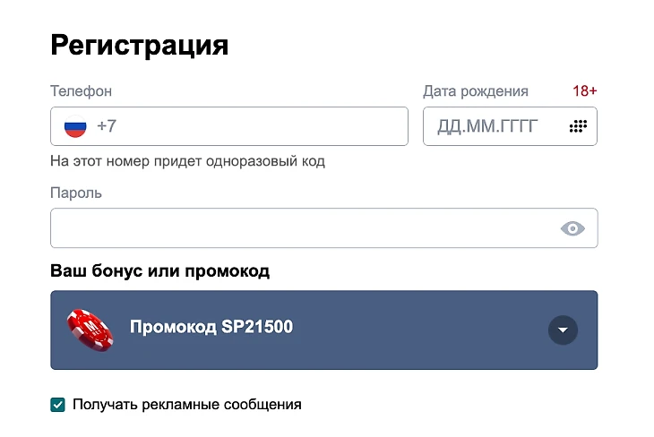Click the 'Регистрация' heading
654x437 pixels.
coord(139,45)
